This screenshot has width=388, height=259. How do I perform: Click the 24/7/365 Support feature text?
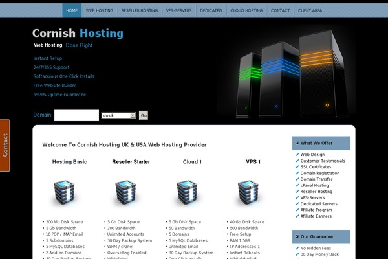coord(51,67)
